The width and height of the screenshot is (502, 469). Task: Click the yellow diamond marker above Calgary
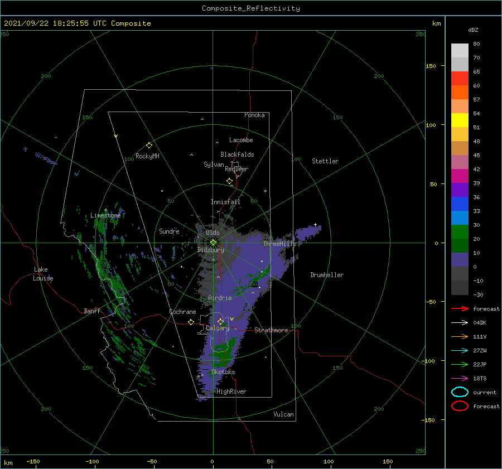[220, 321]
